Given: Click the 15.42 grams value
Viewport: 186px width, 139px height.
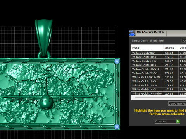Looking at the screenshot, I should click(x=169, y=85).
